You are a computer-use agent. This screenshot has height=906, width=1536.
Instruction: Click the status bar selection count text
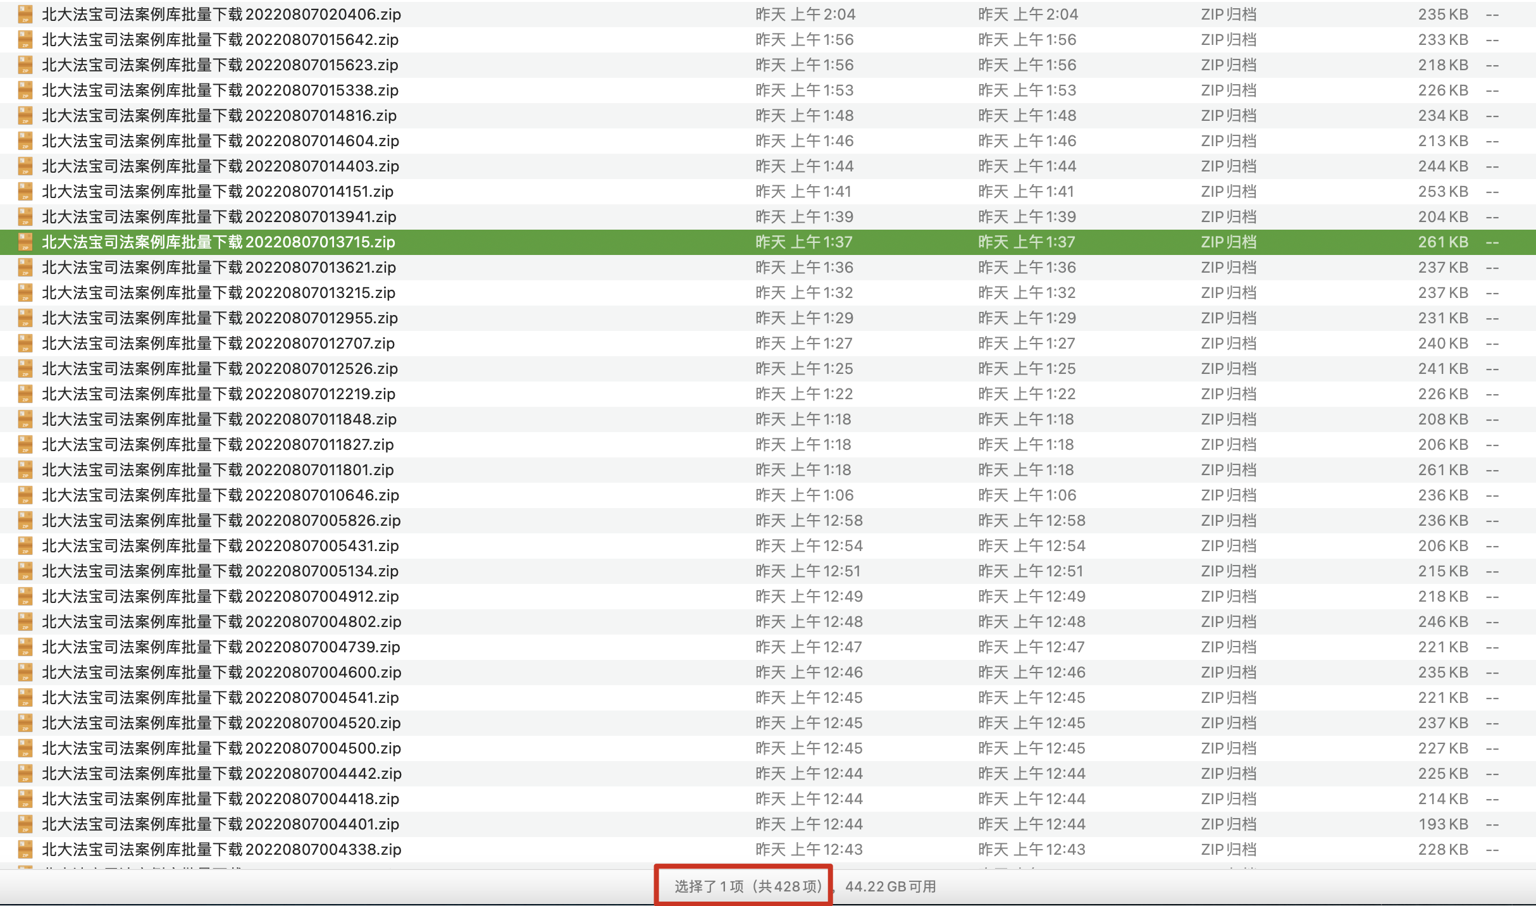click(748, 886)
